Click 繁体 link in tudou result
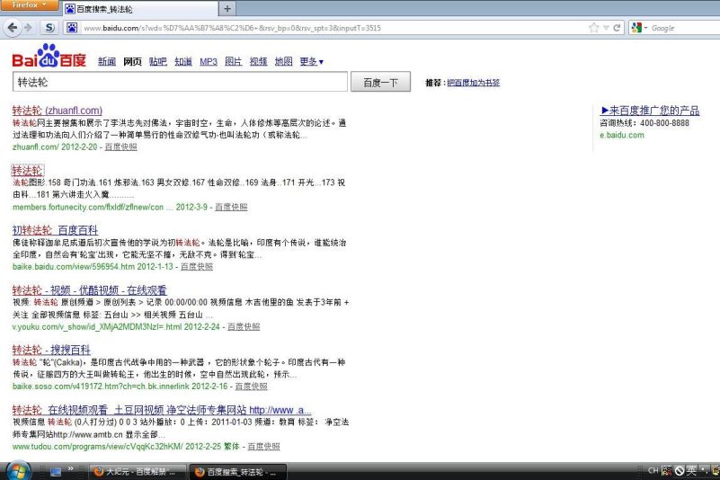 (x=232, y=447)
